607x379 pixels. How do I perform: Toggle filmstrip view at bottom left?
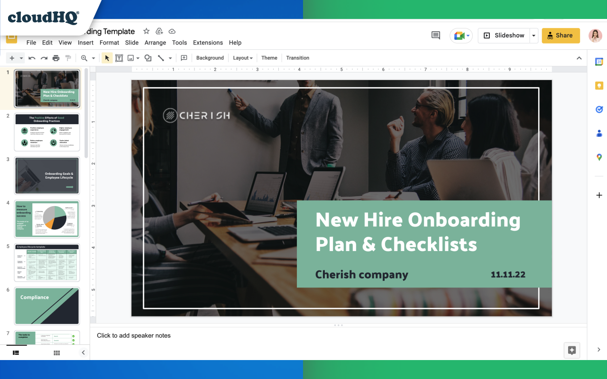16,352
